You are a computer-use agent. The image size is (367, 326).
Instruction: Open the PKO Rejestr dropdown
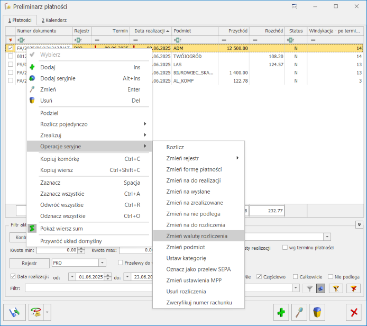point(102,263)
